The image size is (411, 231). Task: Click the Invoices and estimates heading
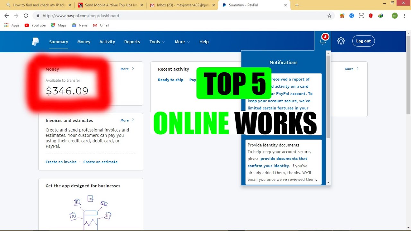pyautogui.click(x=69, y=121)
